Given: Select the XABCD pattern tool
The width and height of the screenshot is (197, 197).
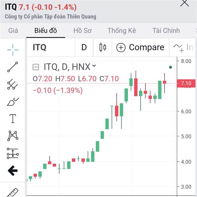Looking at the screenshot, I should [x=13, y=136].
